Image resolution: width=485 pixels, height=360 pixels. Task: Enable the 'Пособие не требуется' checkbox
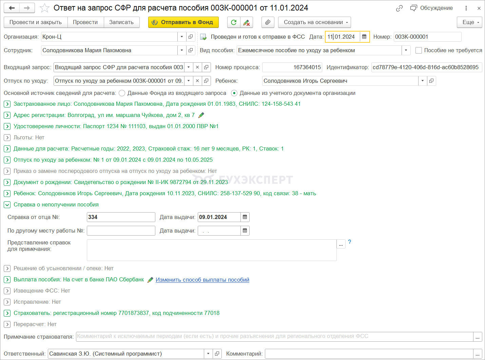tap(419, 50)
